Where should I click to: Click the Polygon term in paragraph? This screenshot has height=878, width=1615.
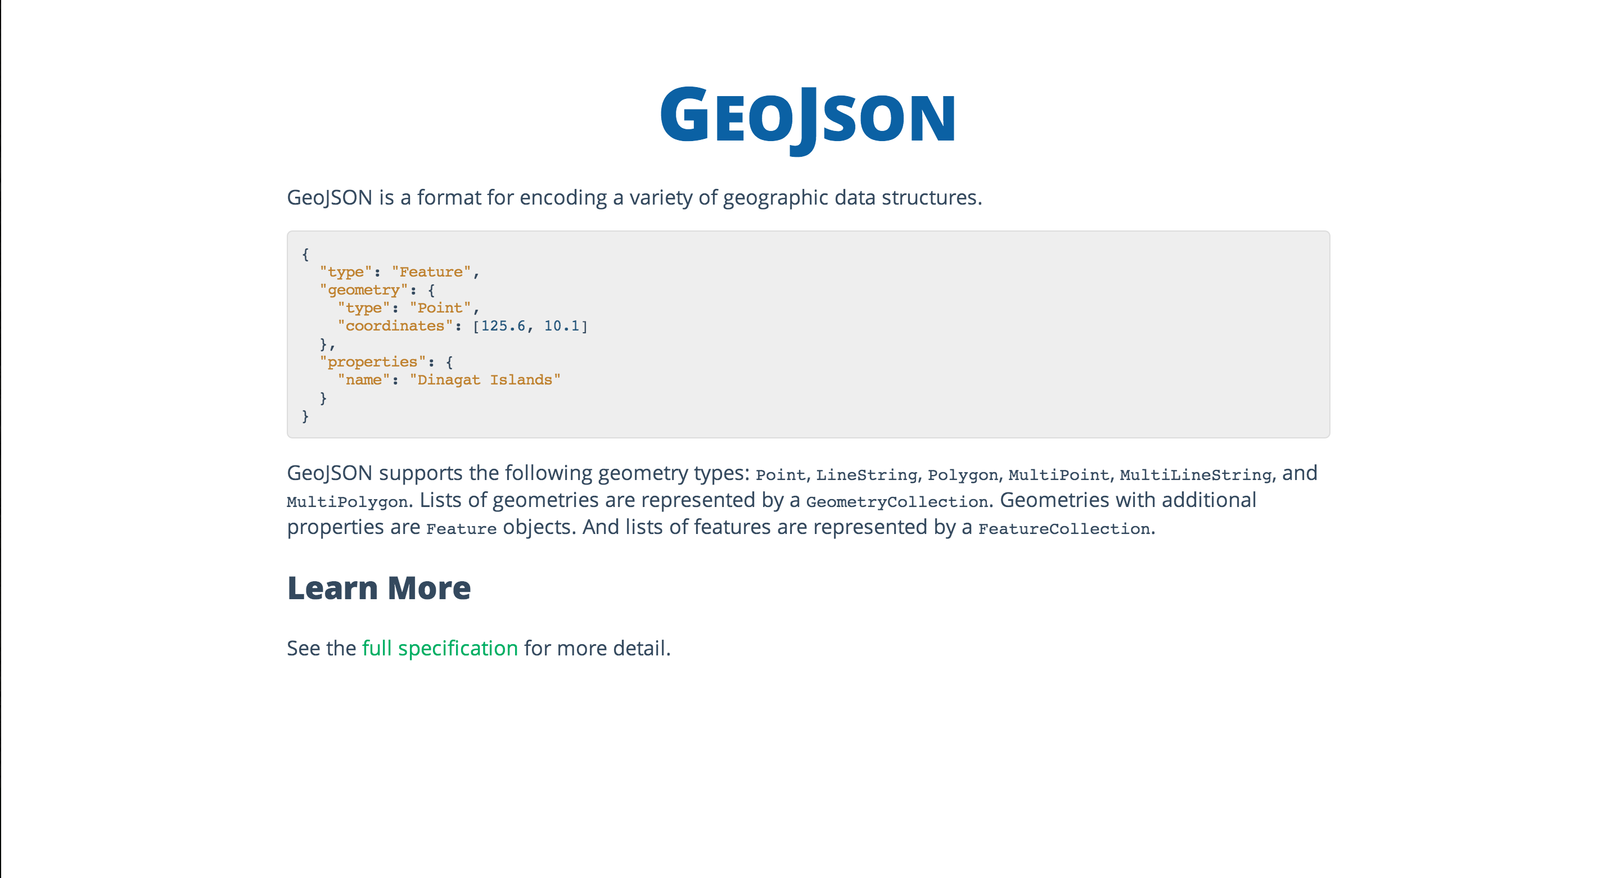[963, 475]
